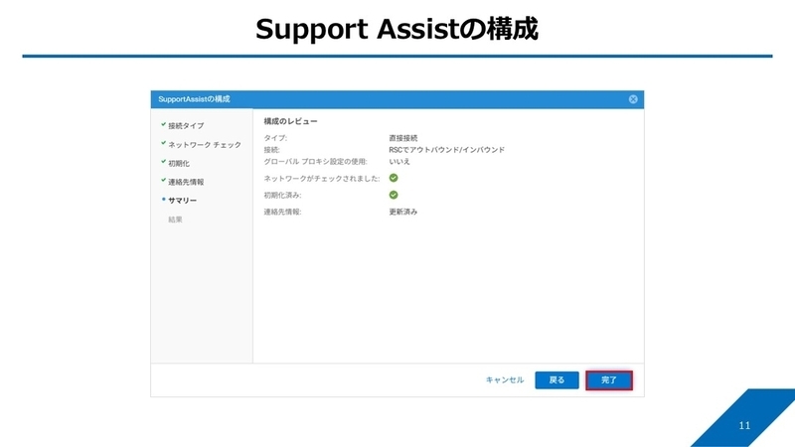The height and width of the screenshot is (447, 795).
Task: Click the 直接接続 type value
Action: coord(403,138)
